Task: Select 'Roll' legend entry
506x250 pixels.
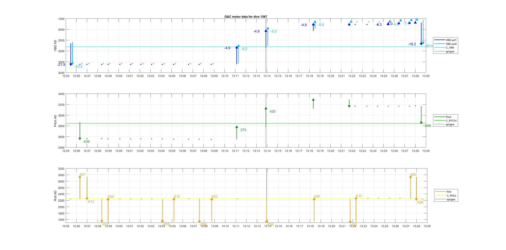Action: point(444,192)
